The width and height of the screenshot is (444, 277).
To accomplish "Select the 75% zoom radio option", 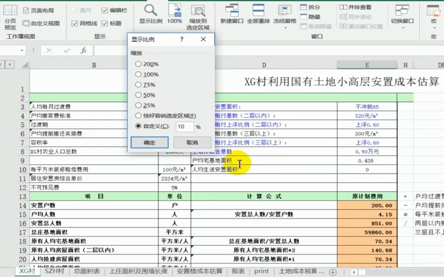I will (138, 84).
